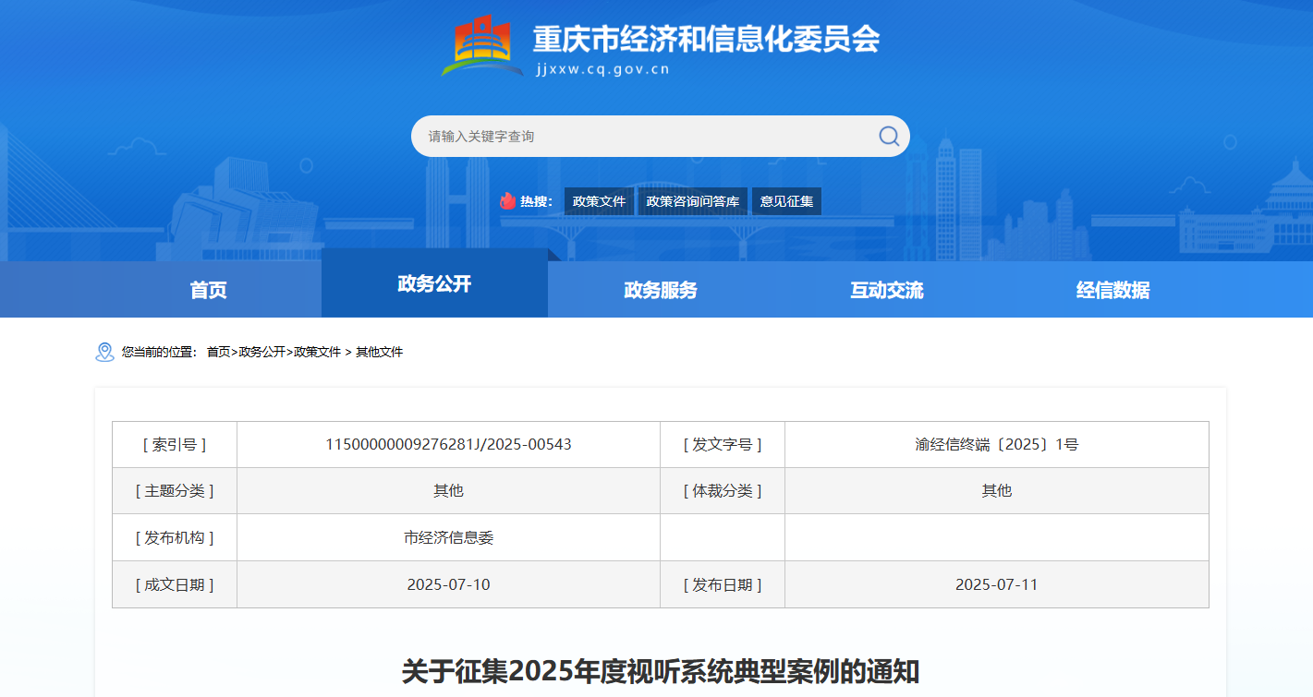Click the index number 11500000009276281J/2025-00543
The height and width of the screenshot is (697, 1313).
[x=448, y=444]
